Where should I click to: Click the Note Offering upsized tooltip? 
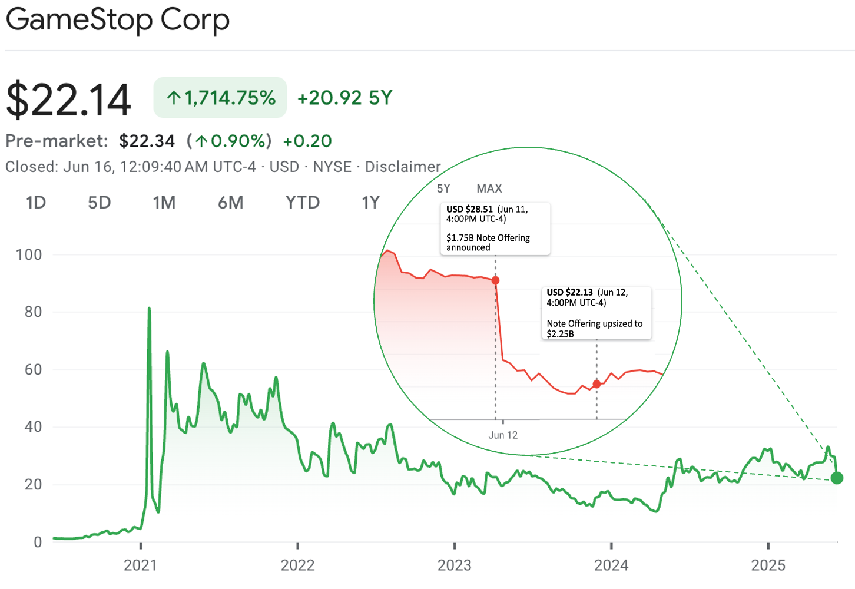(596, 313)
